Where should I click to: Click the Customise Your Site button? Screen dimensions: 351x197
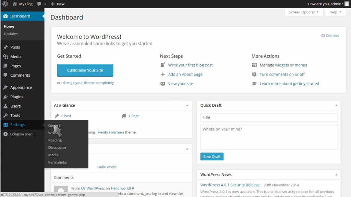(x=85, y=70)
